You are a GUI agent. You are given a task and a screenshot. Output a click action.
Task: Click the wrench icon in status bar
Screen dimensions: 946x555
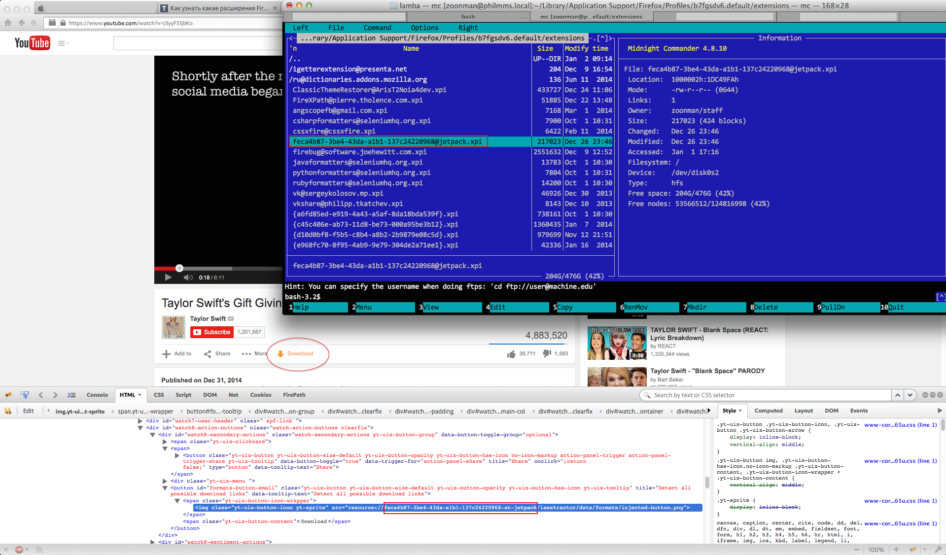(938, 550)
